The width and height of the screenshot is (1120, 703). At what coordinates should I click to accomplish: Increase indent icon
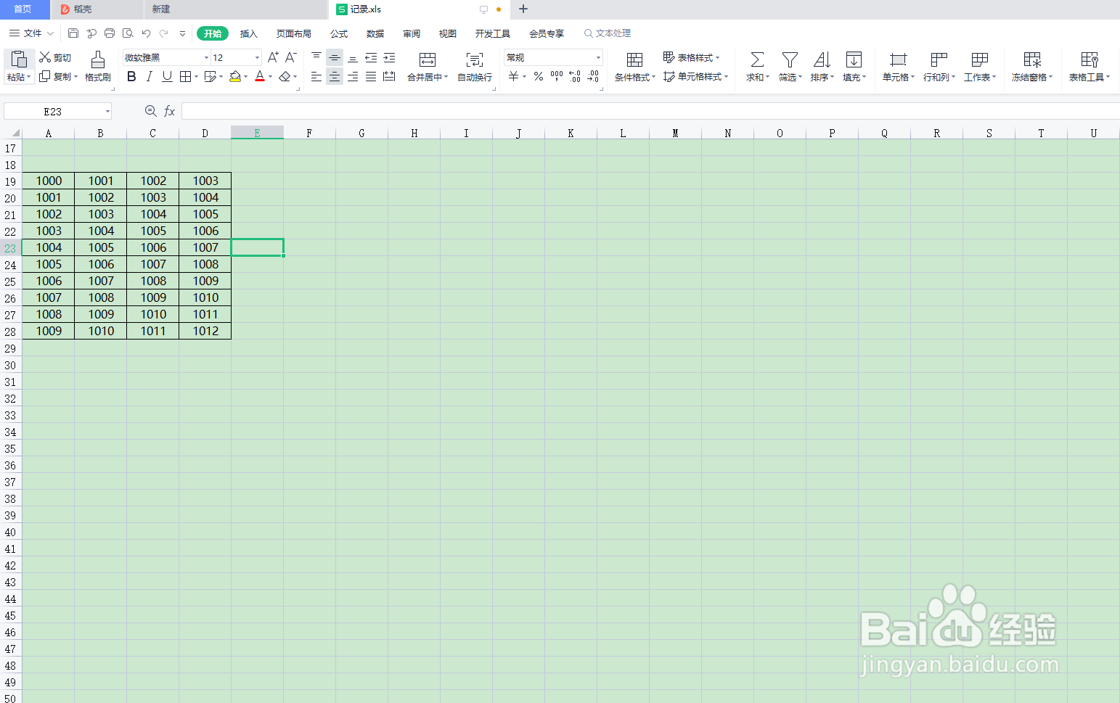389,57
